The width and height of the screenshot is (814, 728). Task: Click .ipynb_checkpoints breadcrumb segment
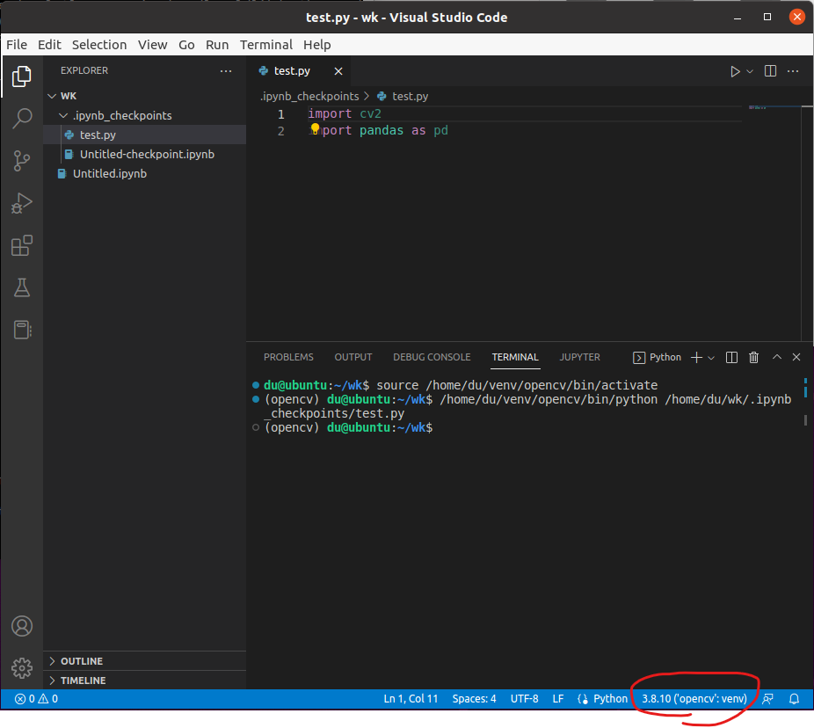coord(309,97)
